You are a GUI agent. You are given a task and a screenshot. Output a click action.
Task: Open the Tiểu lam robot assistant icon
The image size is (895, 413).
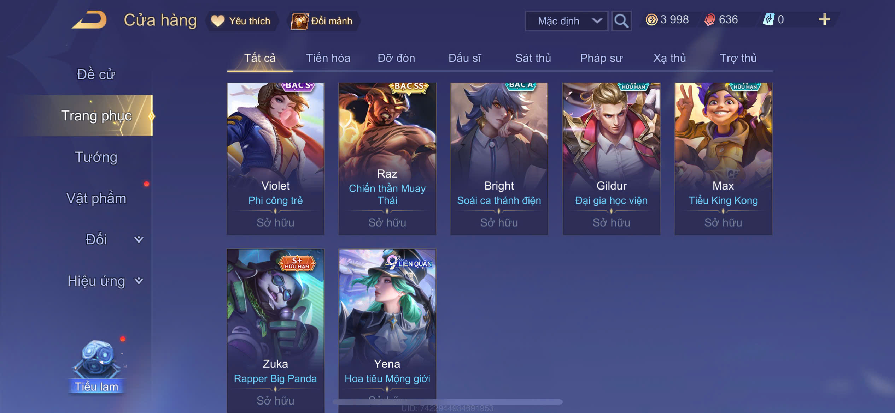coord(96,366)
